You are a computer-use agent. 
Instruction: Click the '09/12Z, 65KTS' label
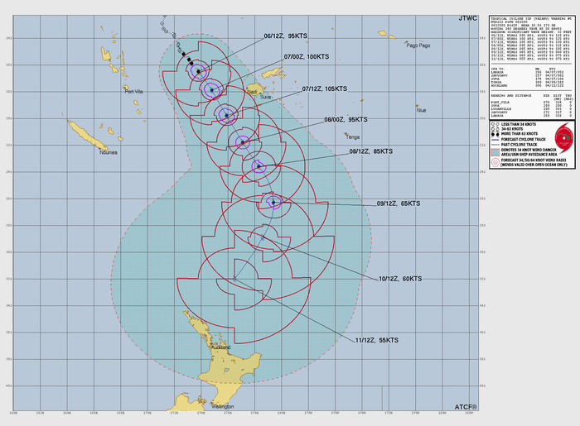(399, 203)
